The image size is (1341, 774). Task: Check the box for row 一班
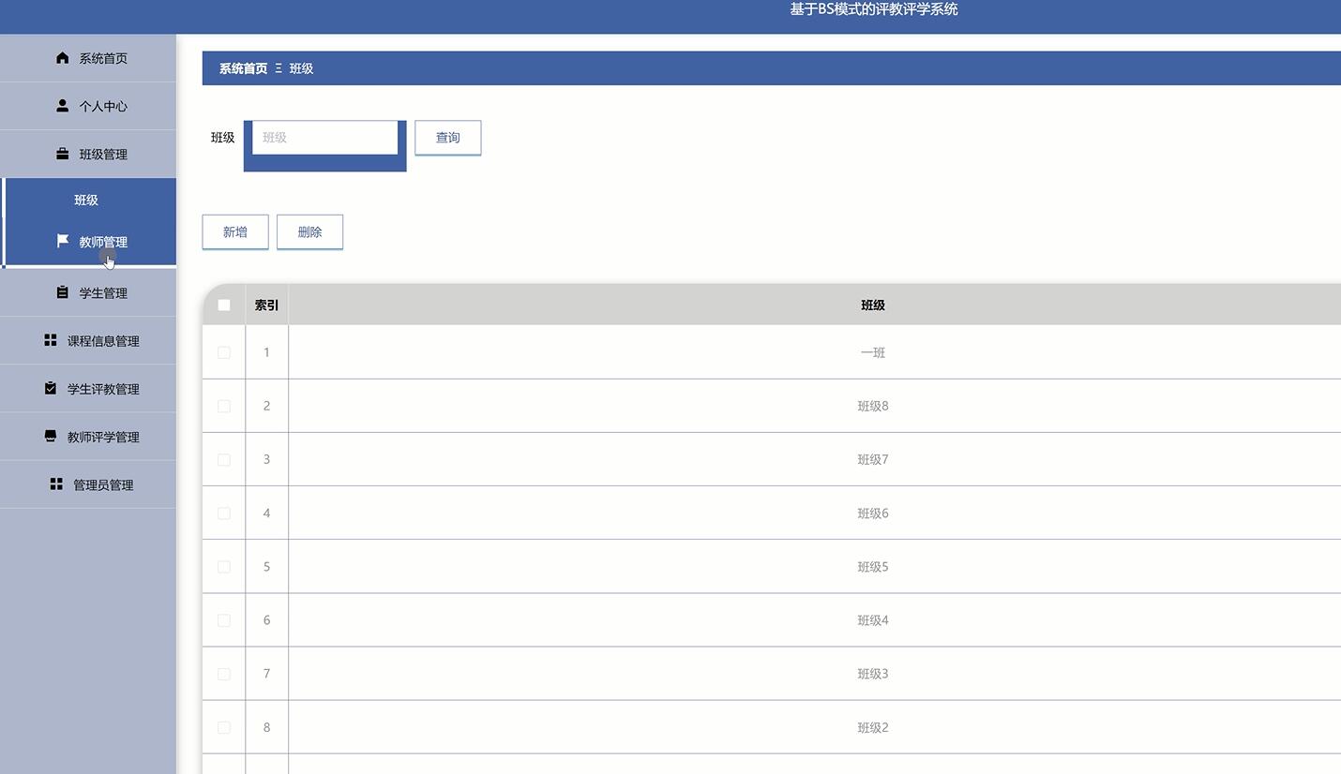pos(224,352)
